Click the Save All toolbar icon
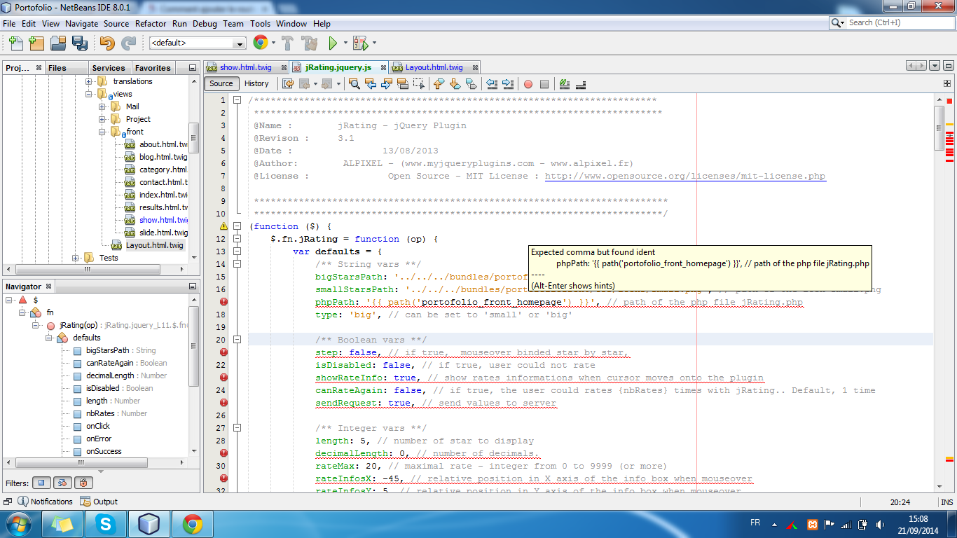Screen dimensions: 957x538 click(x=80, y=43)
